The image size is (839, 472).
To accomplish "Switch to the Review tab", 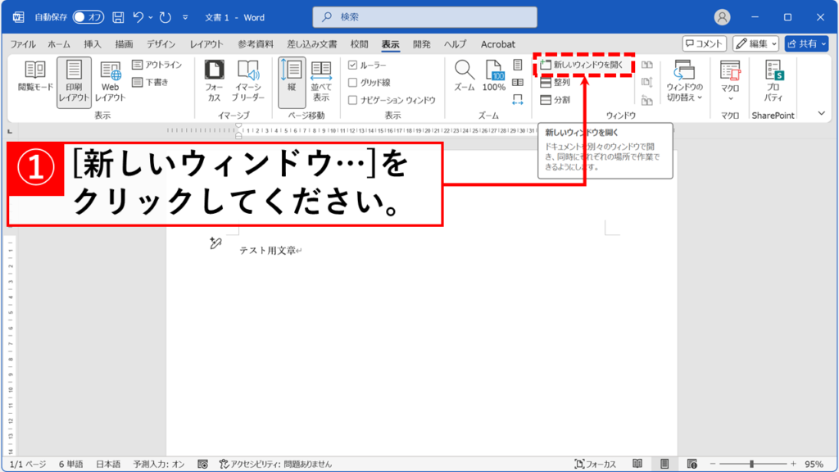I will (359, 44).
